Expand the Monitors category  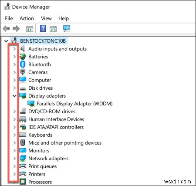tap(14, 151)
